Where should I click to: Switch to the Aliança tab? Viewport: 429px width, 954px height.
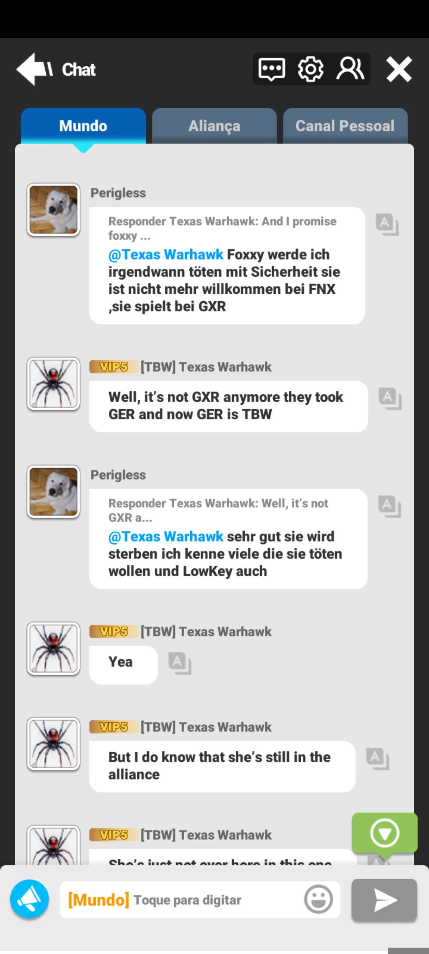pos(214,126)
